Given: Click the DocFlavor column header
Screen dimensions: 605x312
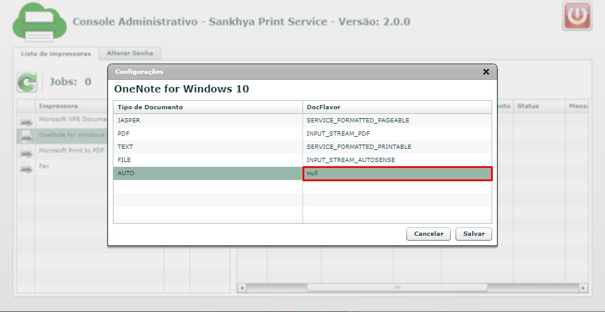Looking at the screenshot, I should point(397,107).
